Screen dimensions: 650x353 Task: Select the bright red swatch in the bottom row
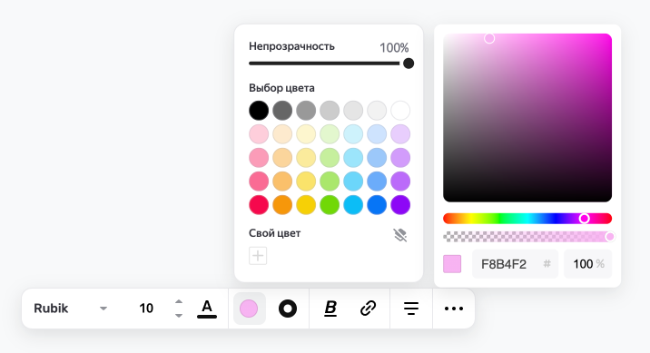click(x=259, y=205)
